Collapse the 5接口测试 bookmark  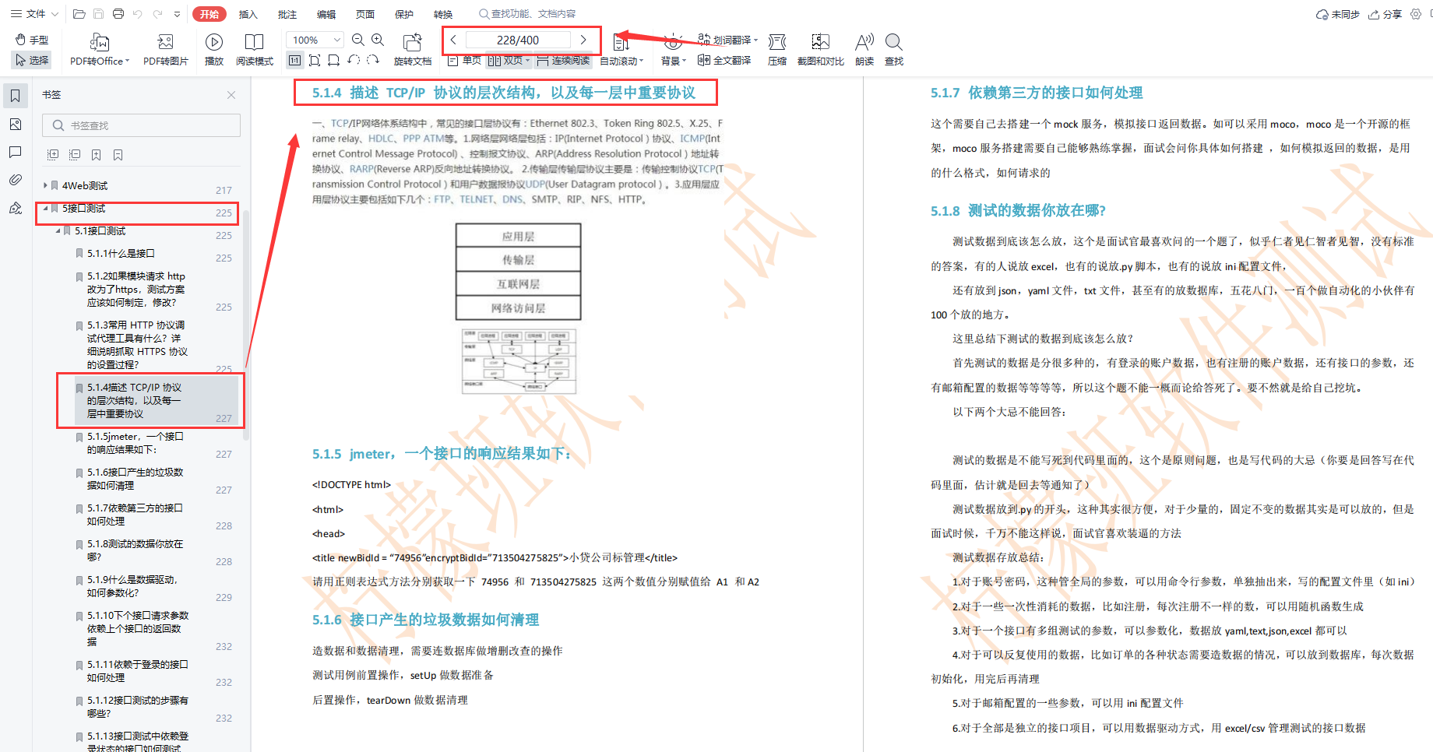(x=45, y=208)
